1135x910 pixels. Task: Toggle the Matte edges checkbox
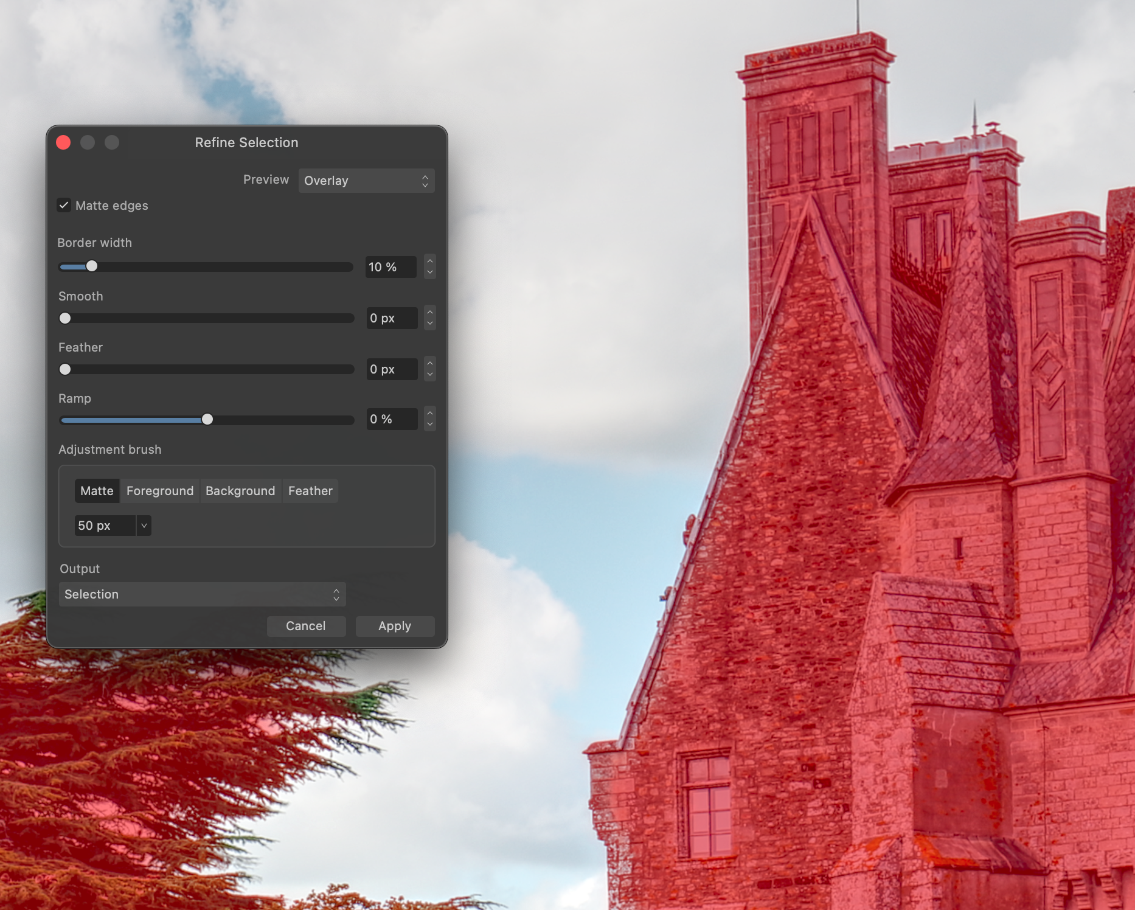point(64,206)
